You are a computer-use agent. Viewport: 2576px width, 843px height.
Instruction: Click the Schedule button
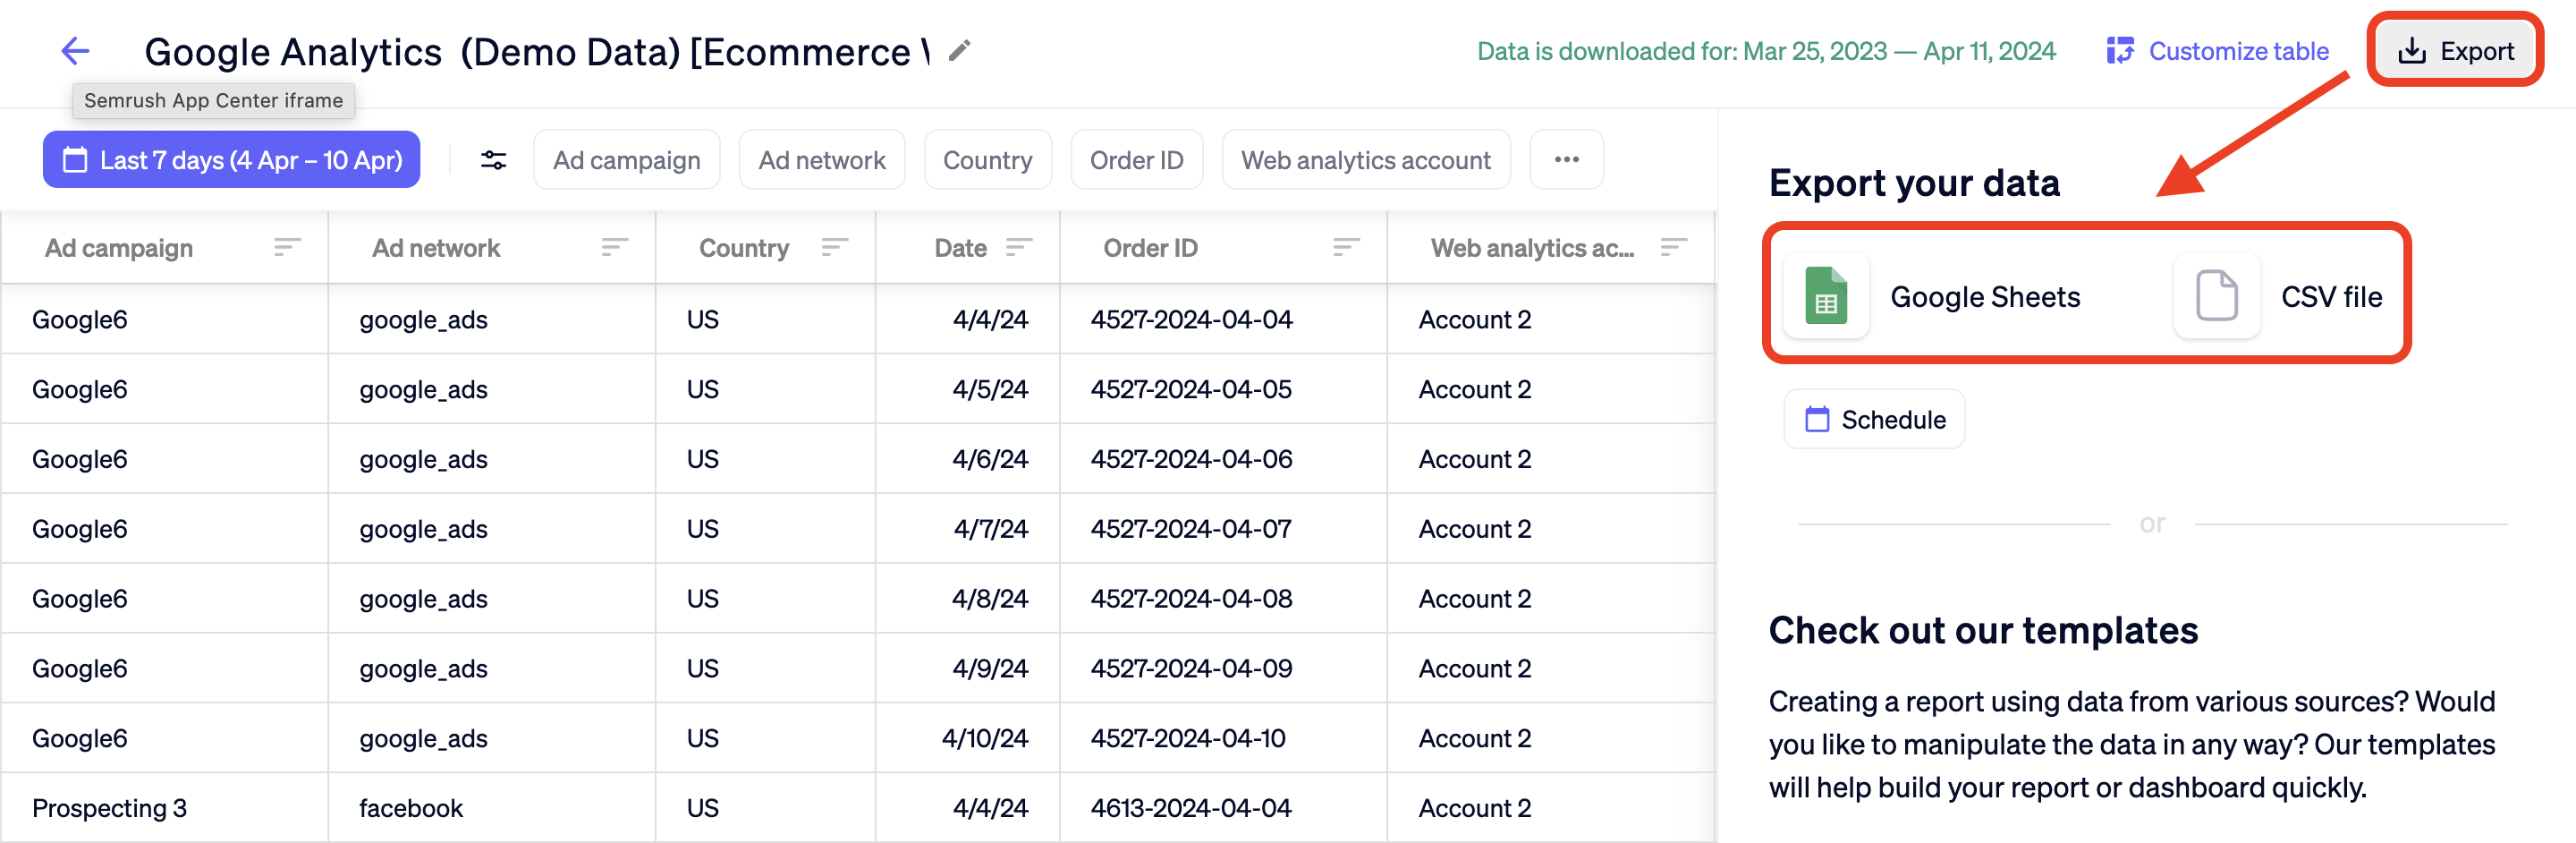pyautogui.click(x=1873, y=419)
